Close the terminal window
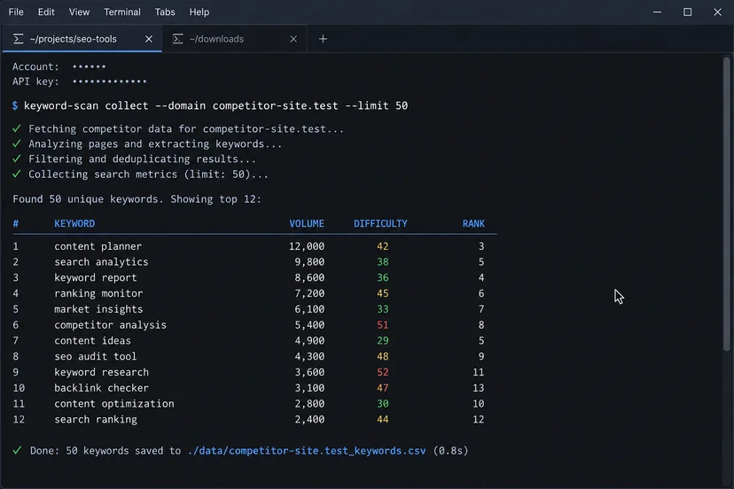 coord(718,12)
